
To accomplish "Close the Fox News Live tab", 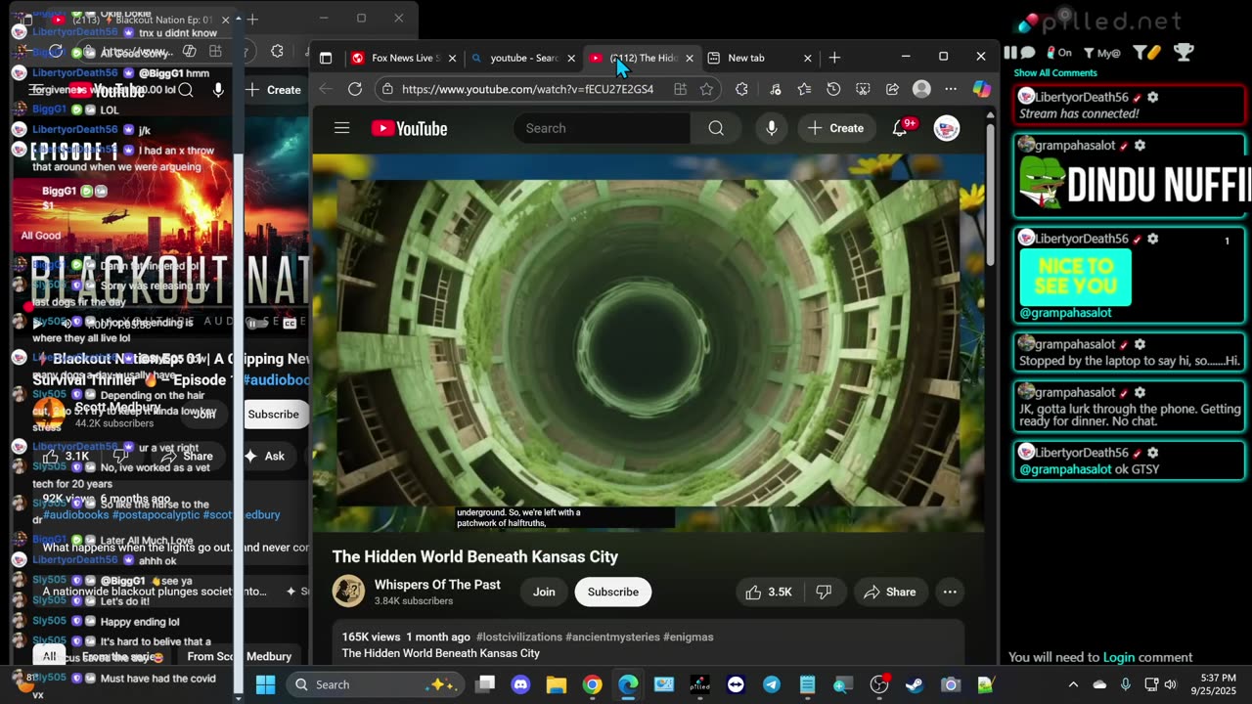I will pyautogui.click(x=452, y=58).
